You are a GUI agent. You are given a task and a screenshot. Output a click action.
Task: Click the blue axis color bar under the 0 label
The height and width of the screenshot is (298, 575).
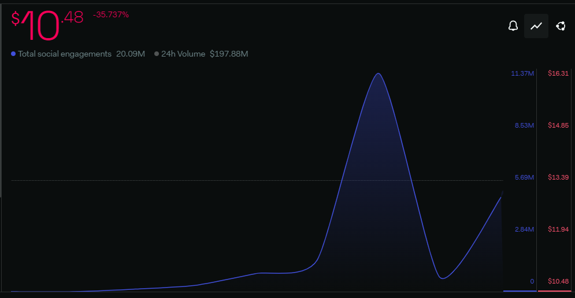pos(520,291)
